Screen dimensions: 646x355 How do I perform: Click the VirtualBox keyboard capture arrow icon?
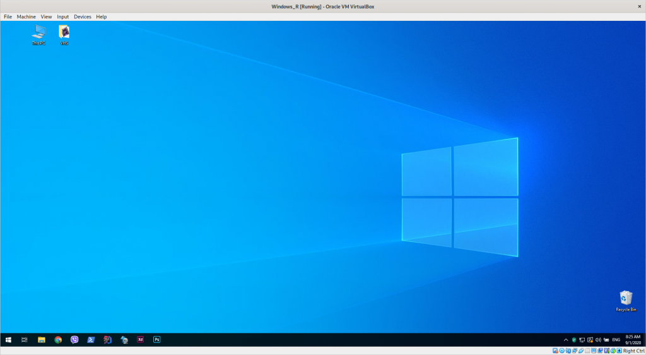click(x=620, y=351)
